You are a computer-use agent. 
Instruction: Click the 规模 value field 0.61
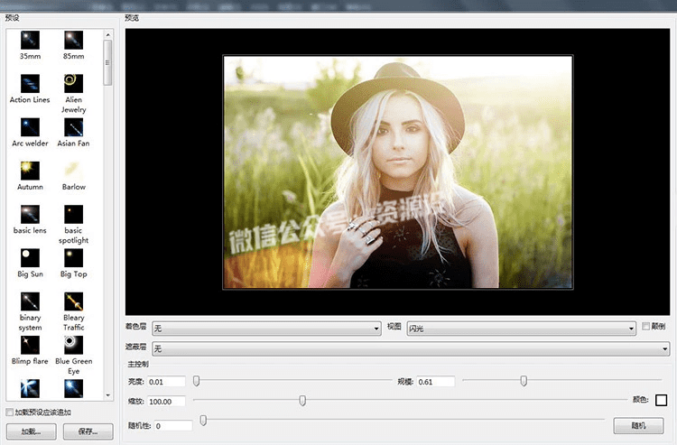pos(436,382)
